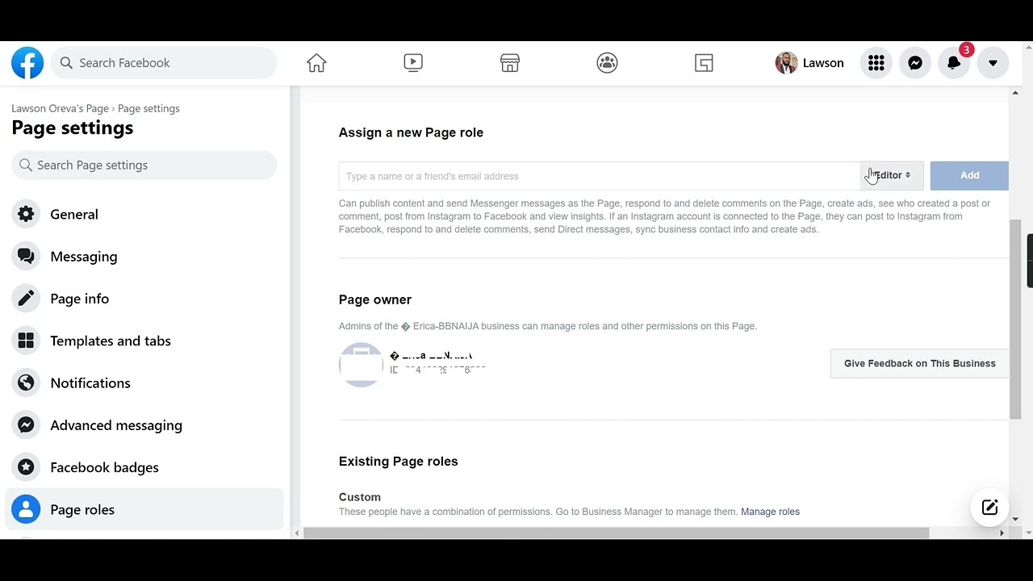Select Notifications in settings sidebar

click(x=144, y=383)
